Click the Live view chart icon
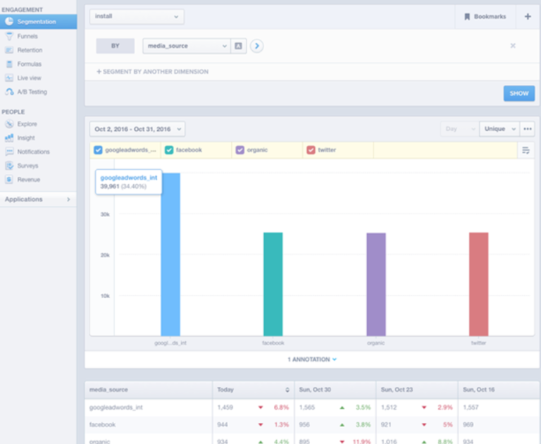Viewport: 541px width, 444px height. coord(9,78)
